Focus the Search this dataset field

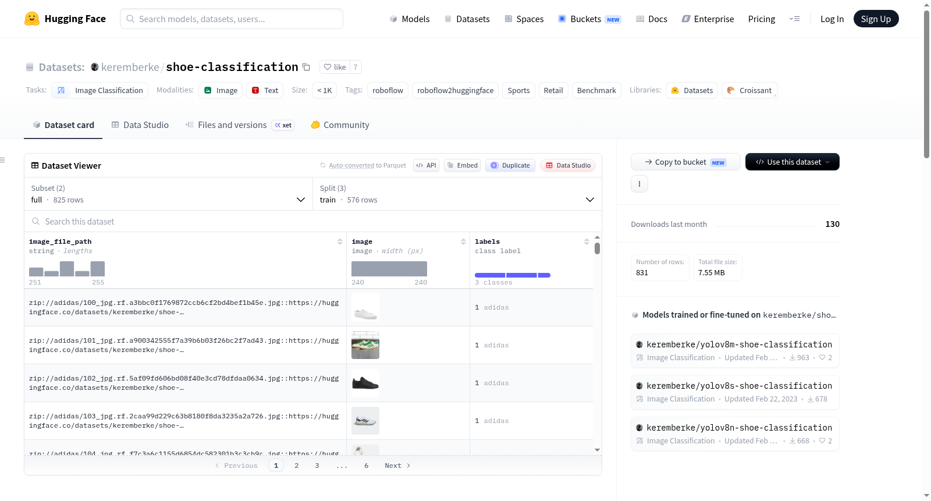[313, 221]
